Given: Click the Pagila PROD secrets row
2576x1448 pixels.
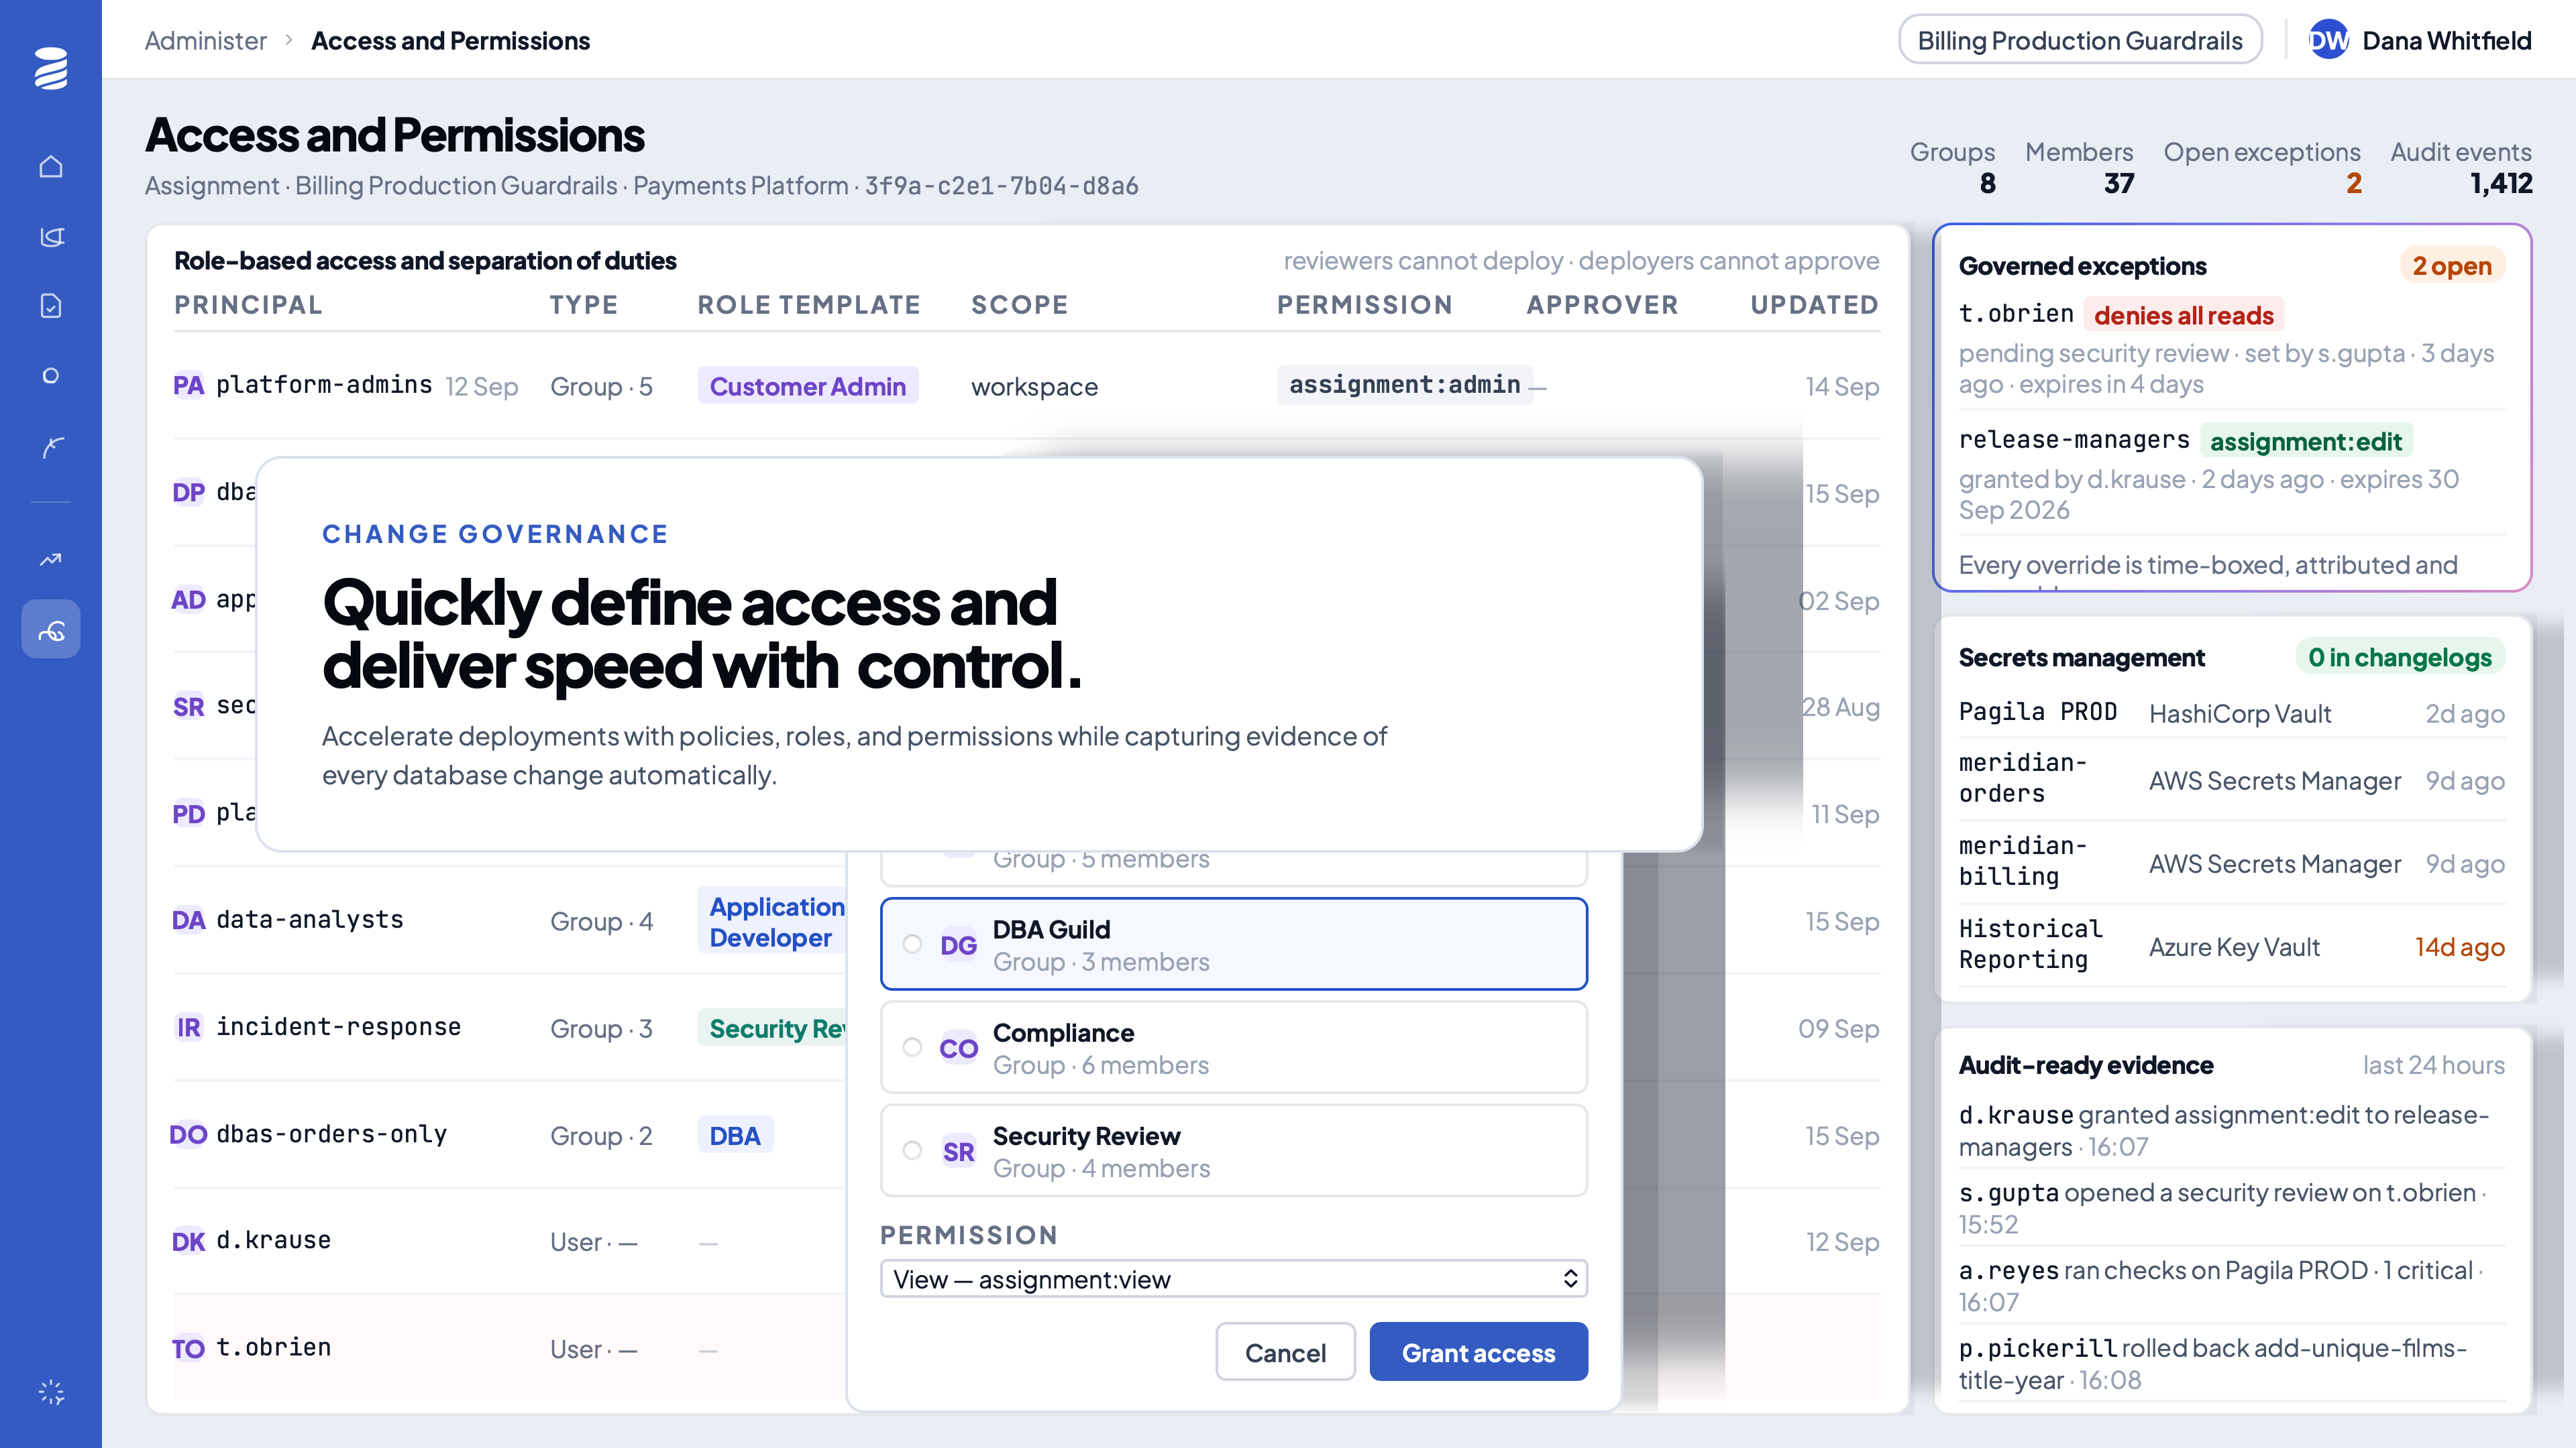Looking at the screenshot, I should click(2231, 713).
